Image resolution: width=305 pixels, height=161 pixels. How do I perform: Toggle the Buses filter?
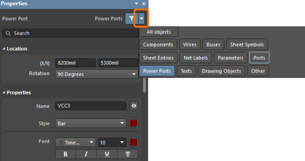point(213,45)
